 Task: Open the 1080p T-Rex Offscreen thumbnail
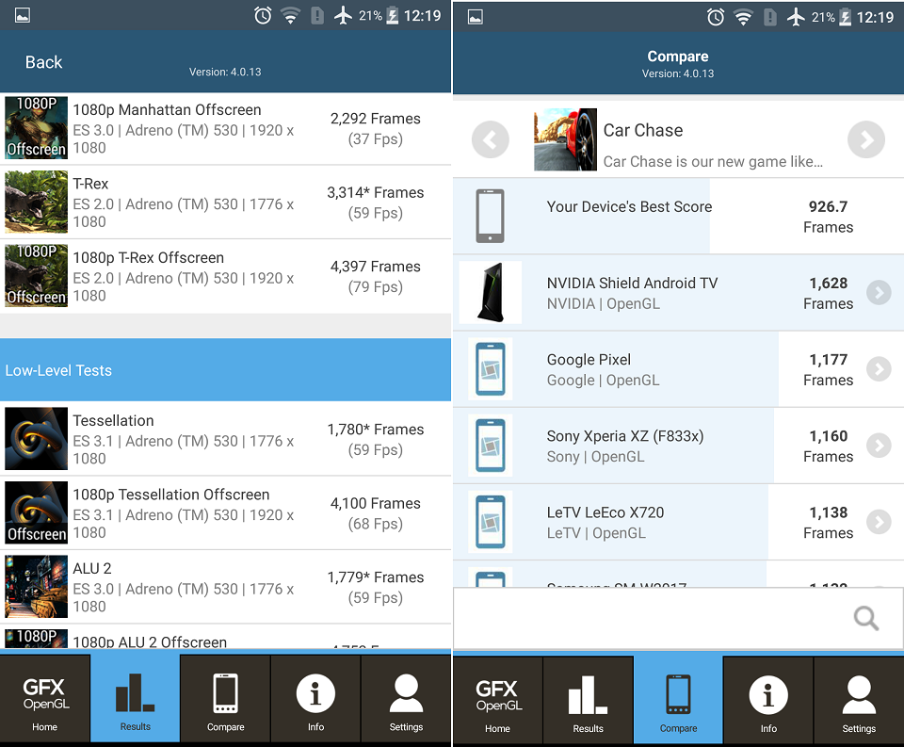37,276
